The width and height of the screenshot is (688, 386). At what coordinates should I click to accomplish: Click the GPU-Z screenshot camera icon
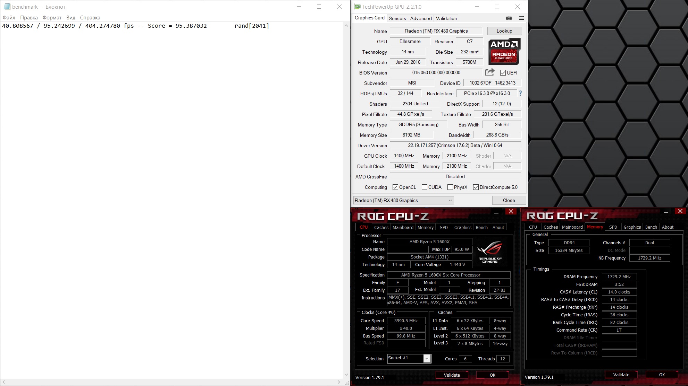[x=509, y=18]
